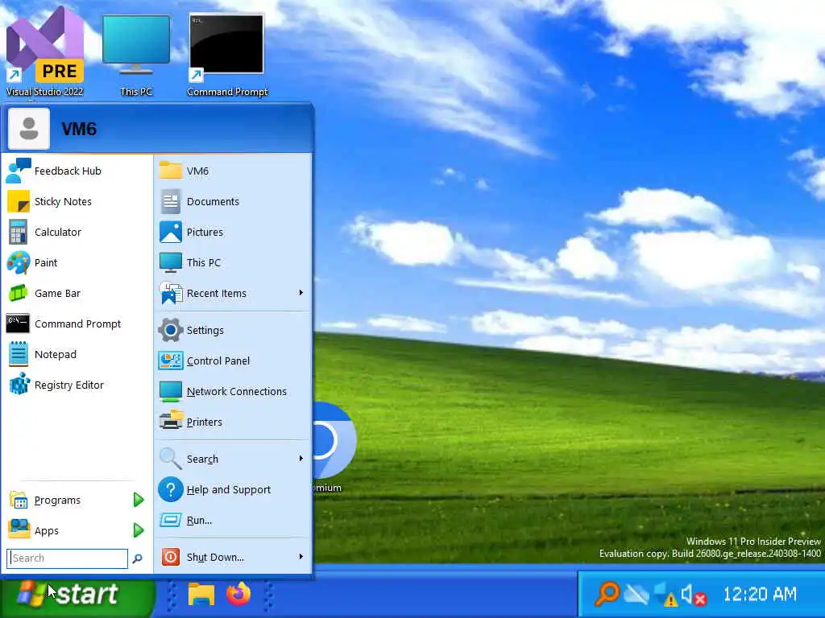Click the muted volume tray icon
Viewport: 825px width, 618px height.
693,595
